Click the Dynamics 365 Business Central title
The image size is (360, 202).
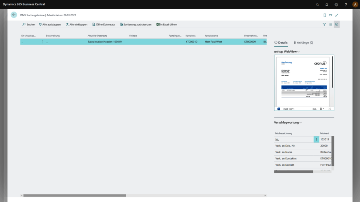[24, 4]
